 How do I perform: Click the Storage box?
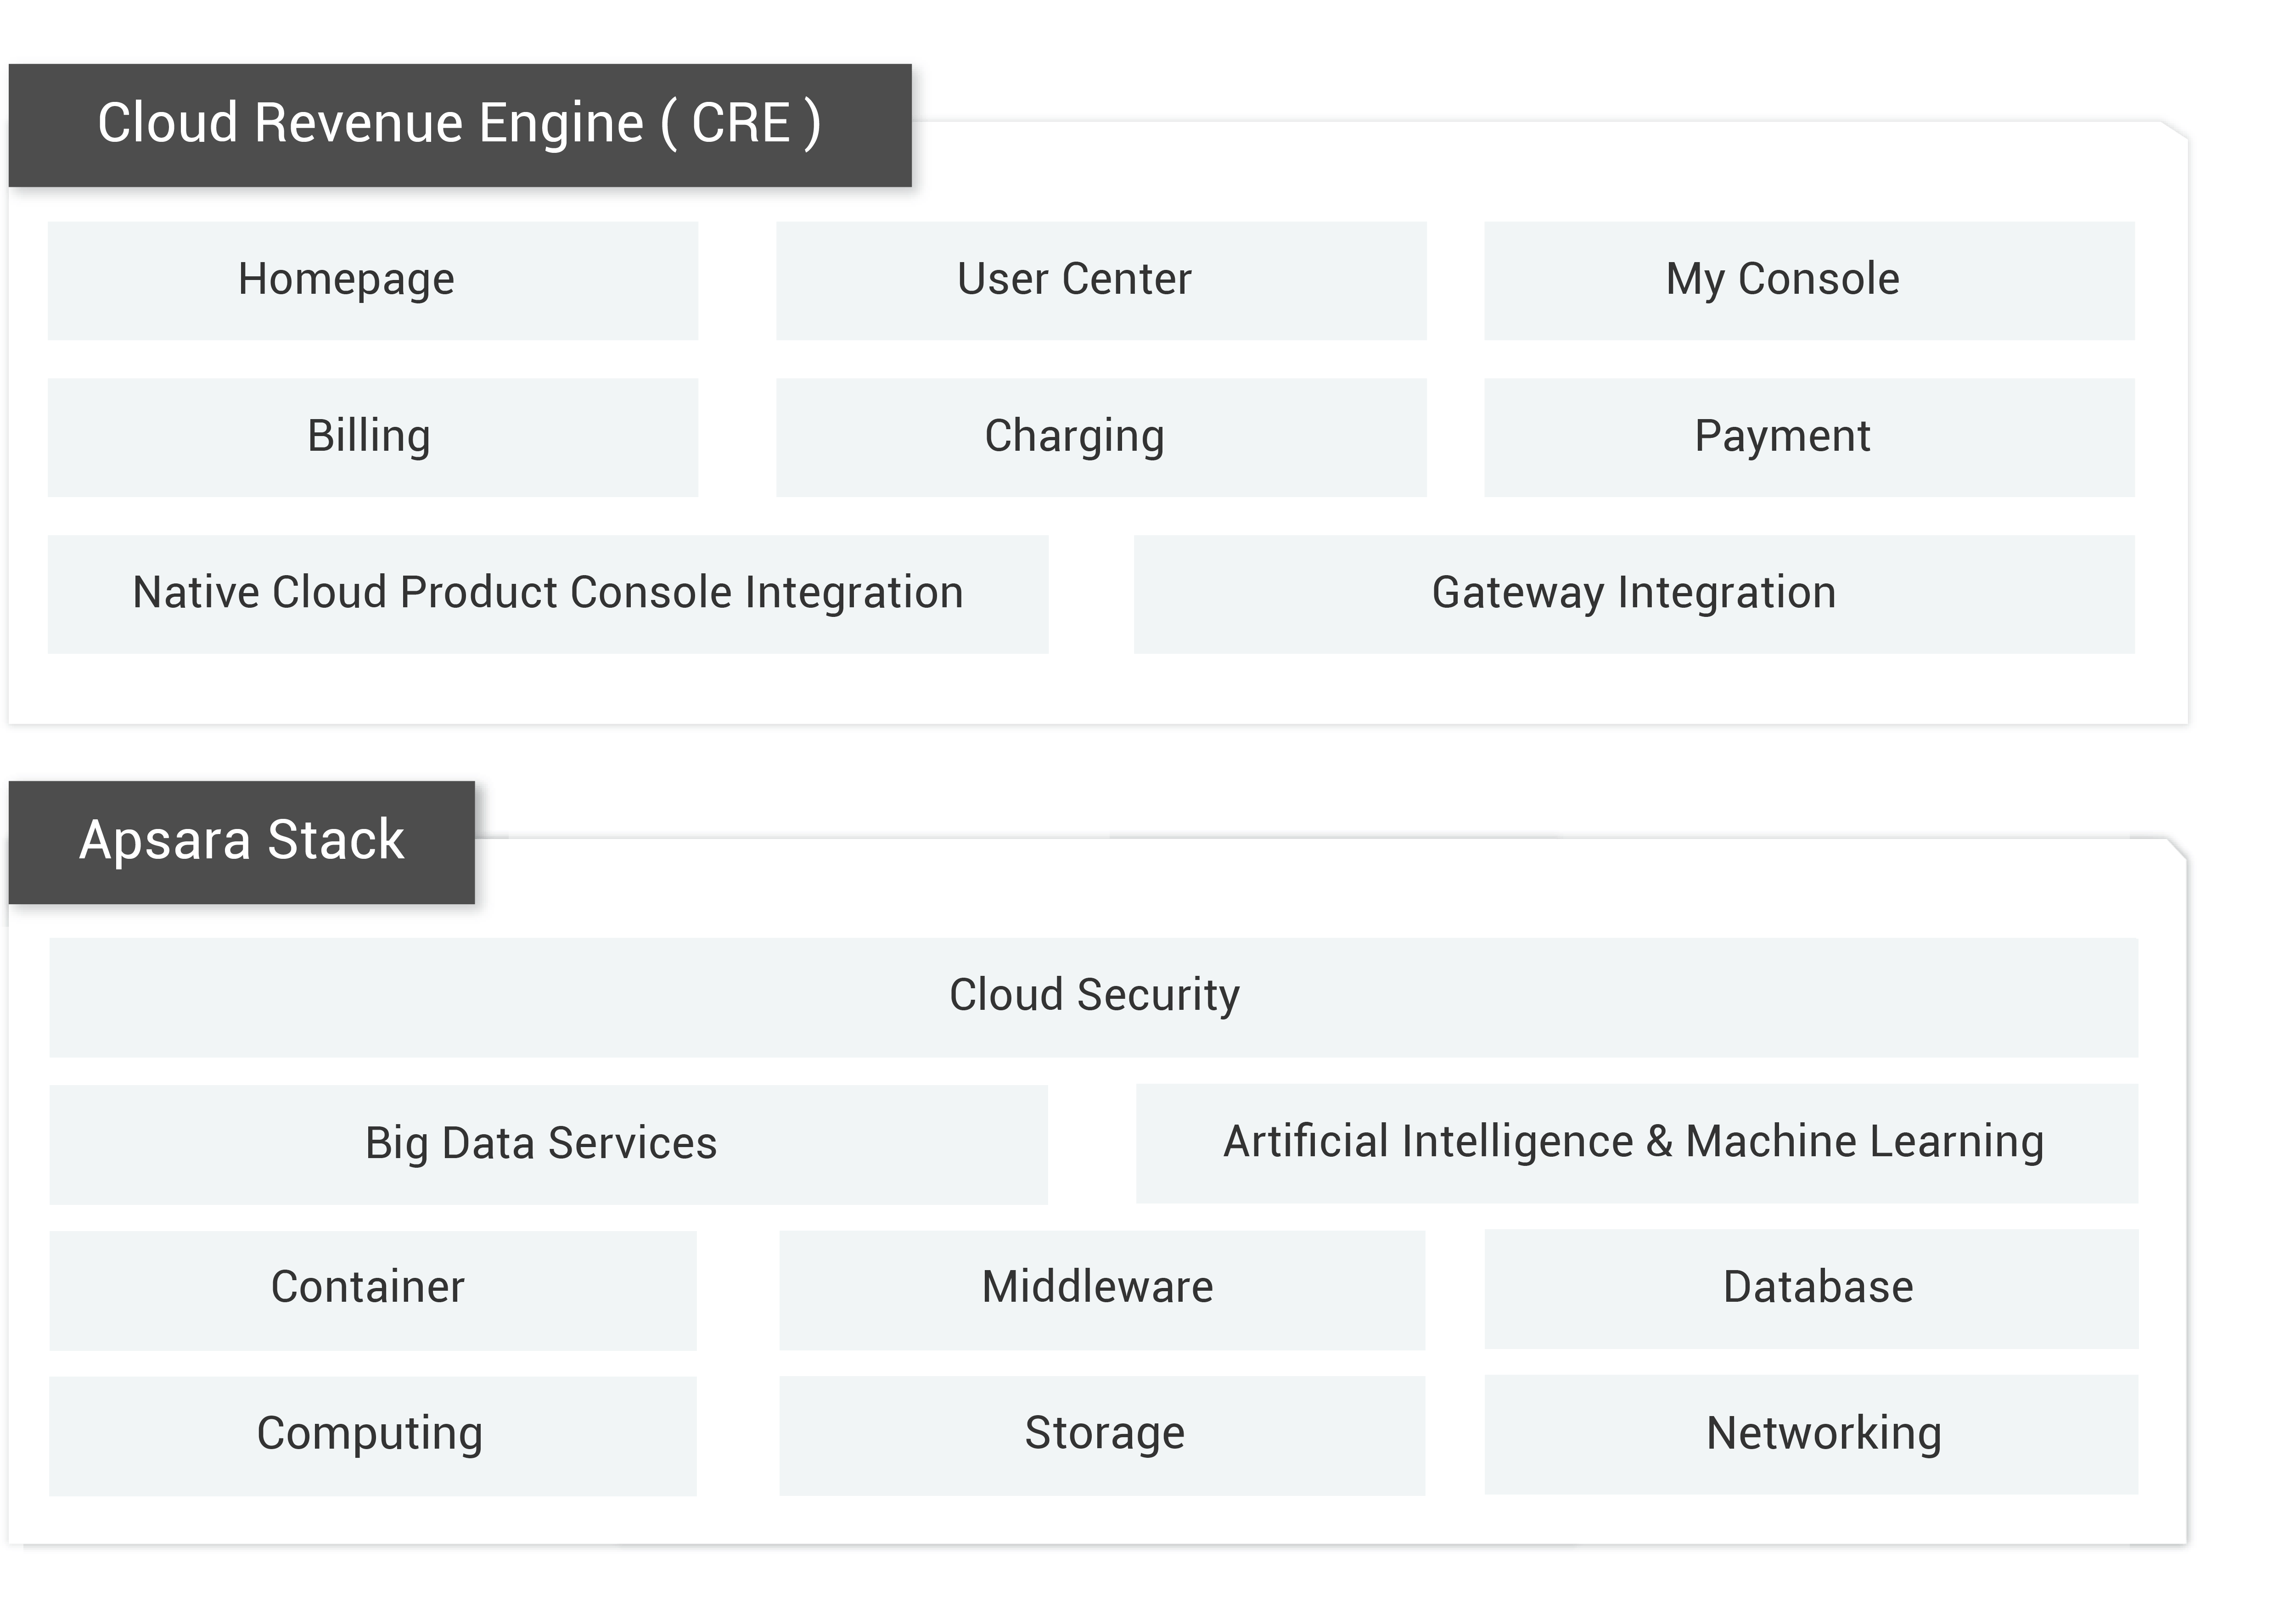pos(1101,1436)
